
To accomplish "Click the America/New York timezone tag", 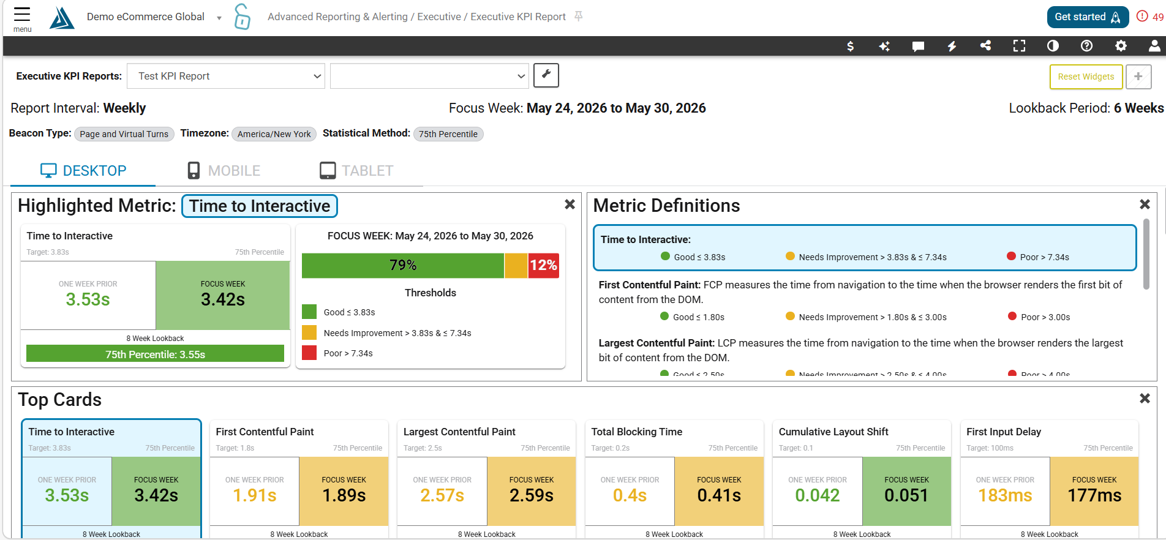I will pyautogui.click(x=274, y=134).
